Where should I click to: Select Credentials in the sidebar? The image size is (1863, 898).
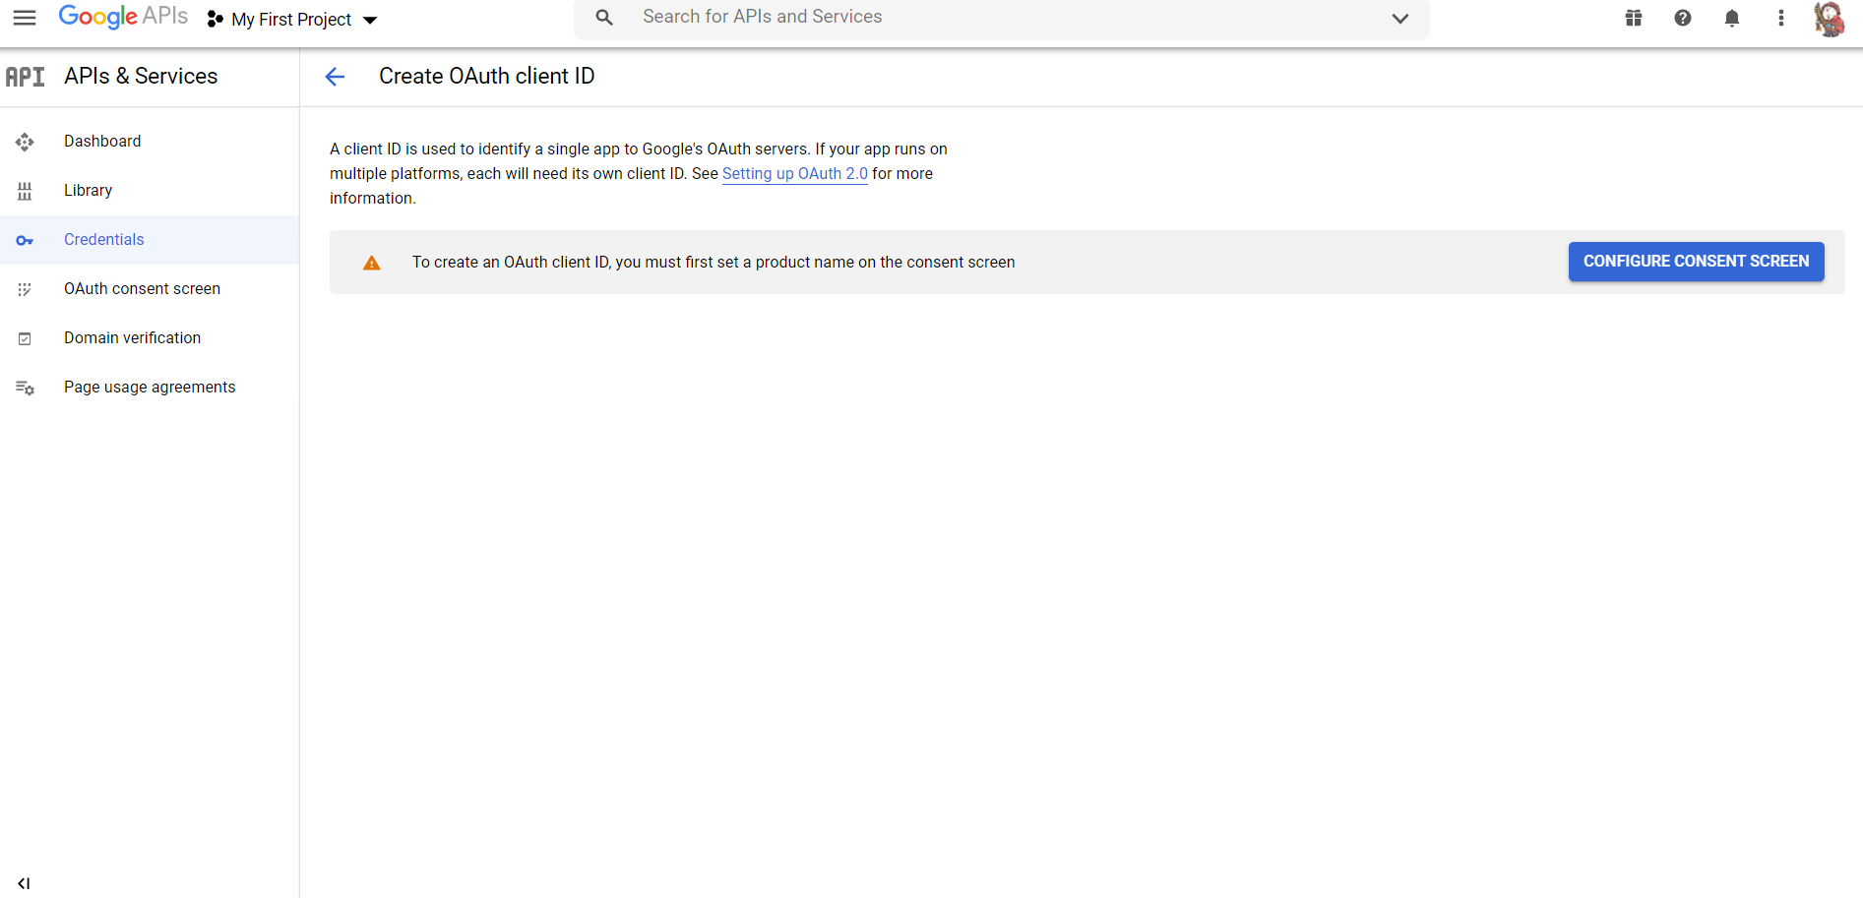(103, 240)
